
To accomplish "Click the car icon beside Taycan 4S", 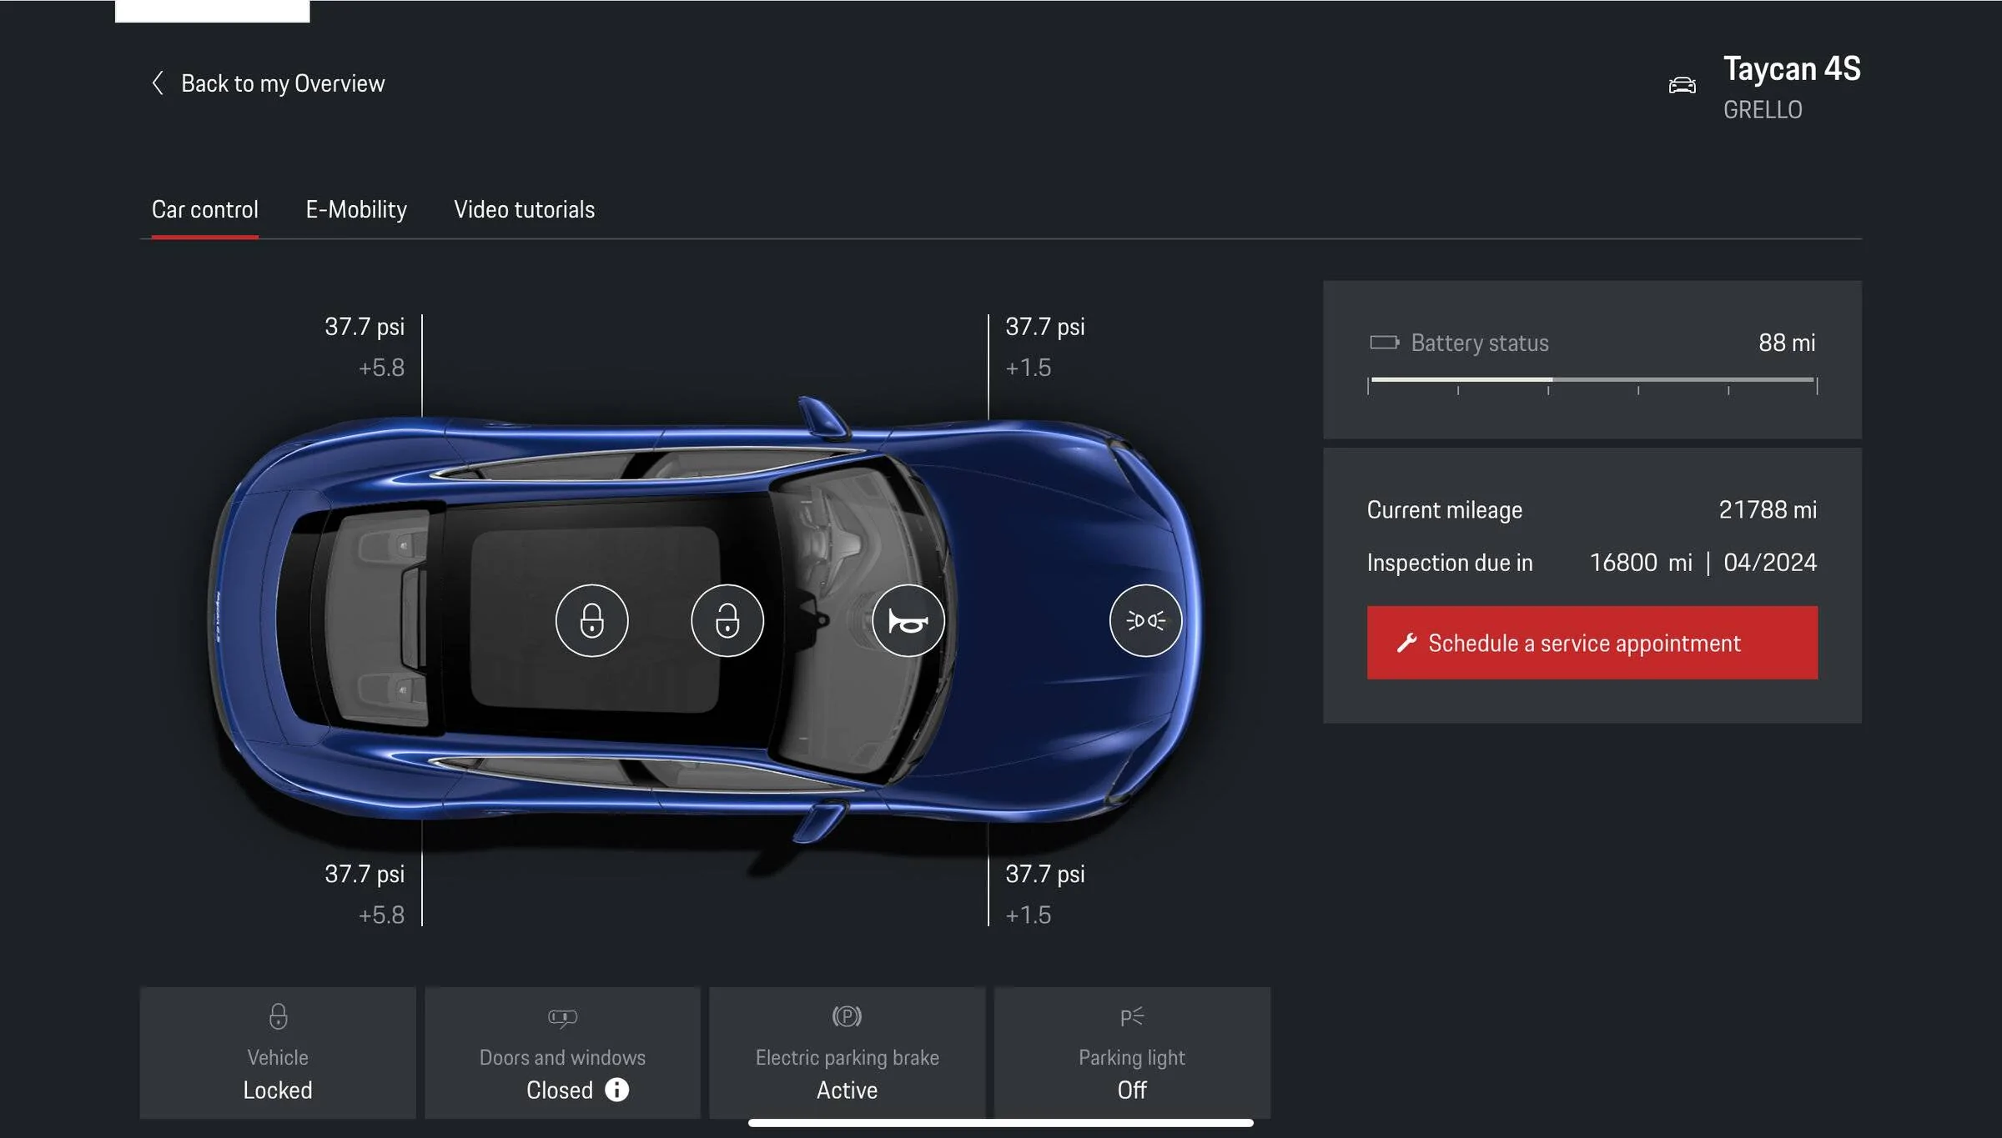I will [x=1682, y=85].
